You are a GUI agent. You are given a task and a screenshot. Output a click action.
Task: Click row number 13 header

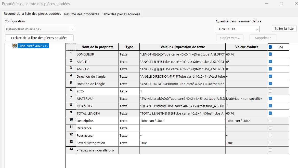[x=71, y=143]
